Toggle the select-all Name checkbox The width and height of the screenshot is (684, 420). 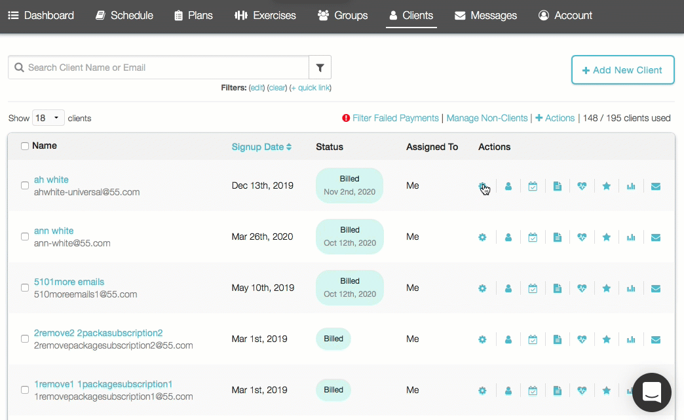(x=25, y=146)
